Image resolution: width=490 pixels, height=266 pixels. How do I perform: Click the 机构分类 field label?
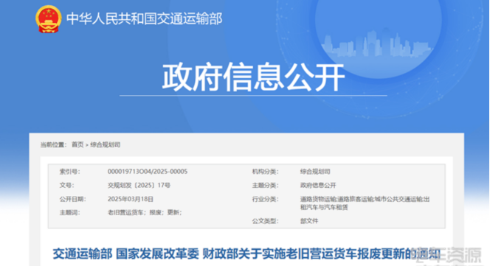point(266,172)
